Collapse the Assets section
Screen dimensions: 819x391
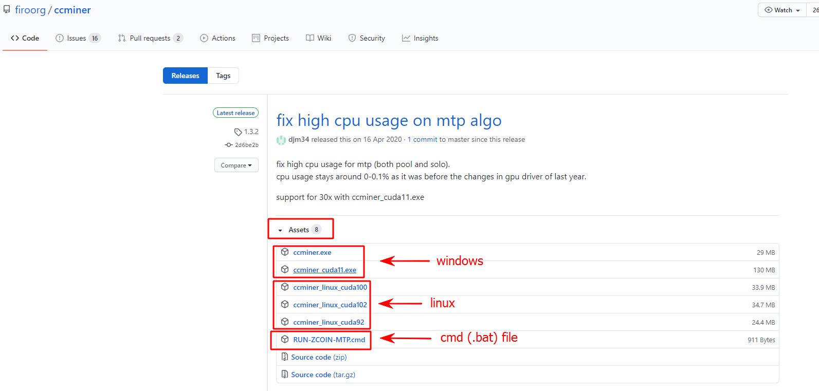[x=299, y=230]
